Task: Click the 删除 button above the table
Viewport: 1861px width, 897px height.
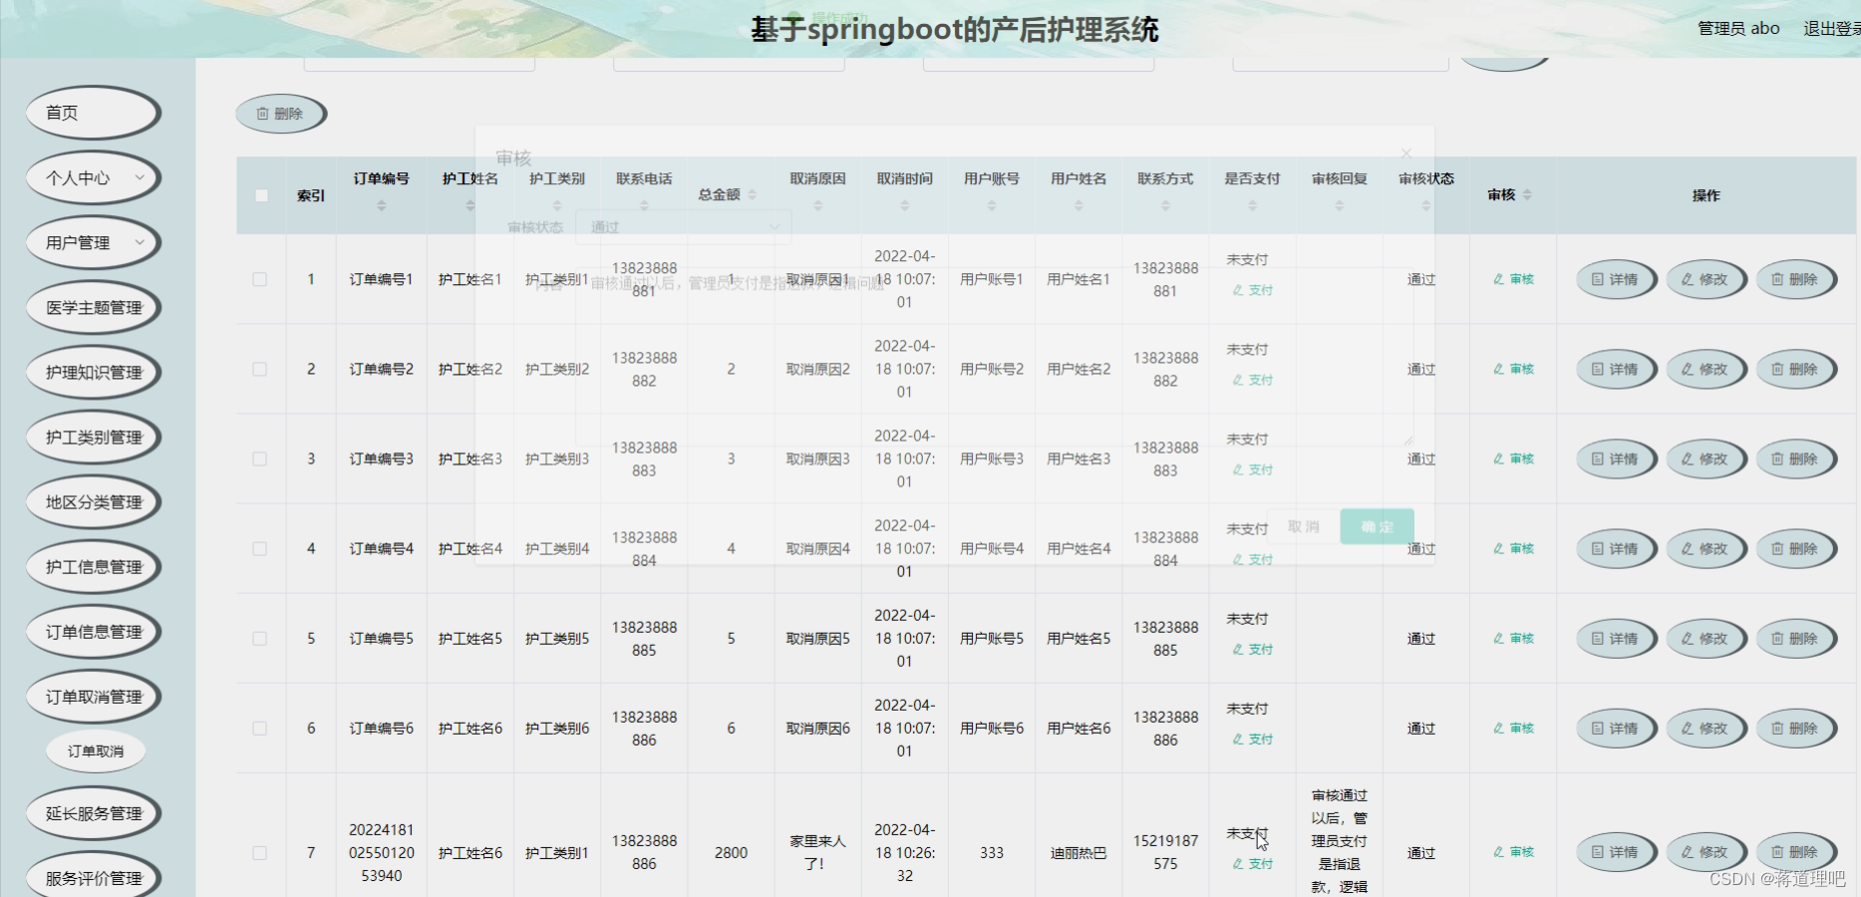Action: pyautogui.click(x=280, y=114)
